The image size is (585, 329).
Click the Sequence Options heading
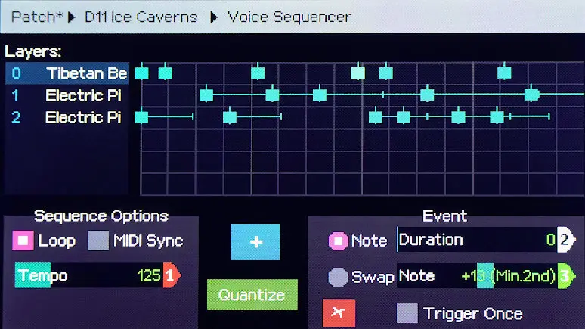coord(101,216)
